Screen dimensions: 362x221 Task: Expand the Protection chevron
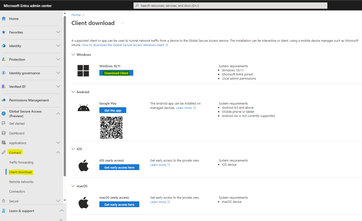click(58, 59)
